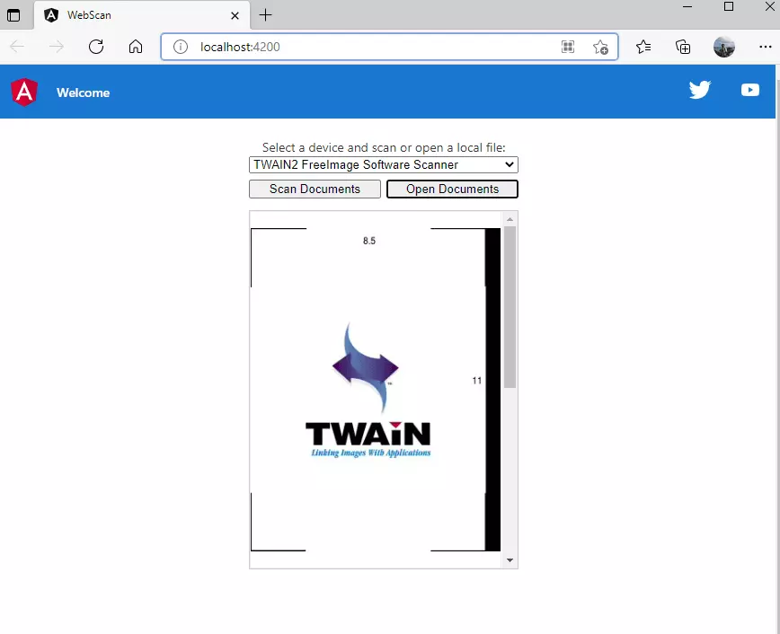Open the YouTube link icon

pos(750,90)
